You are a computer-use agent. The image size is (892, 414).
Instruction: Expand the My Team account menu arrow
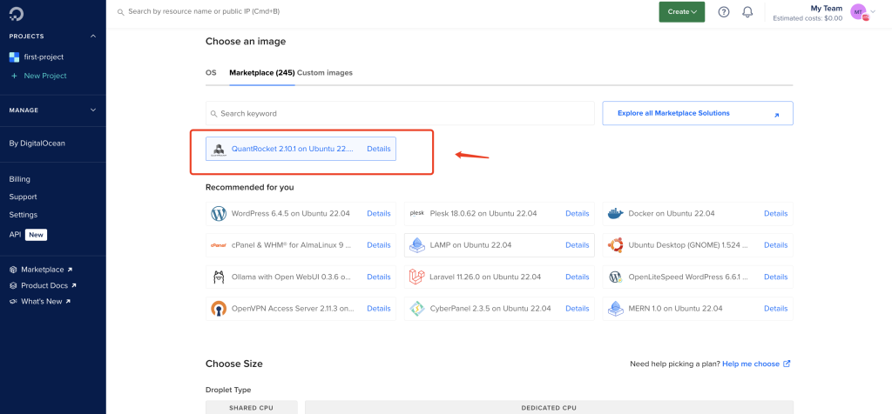(873, 12)
